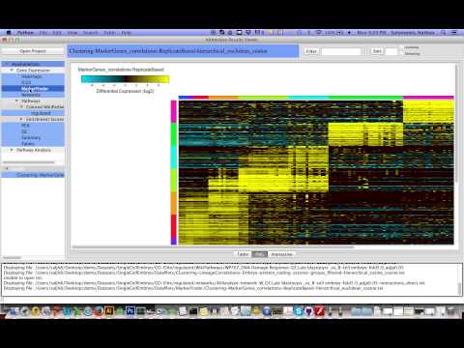Select the Ascending radio button
The width and height of the screenshot is (464, 348).
[x=402, y=47]
